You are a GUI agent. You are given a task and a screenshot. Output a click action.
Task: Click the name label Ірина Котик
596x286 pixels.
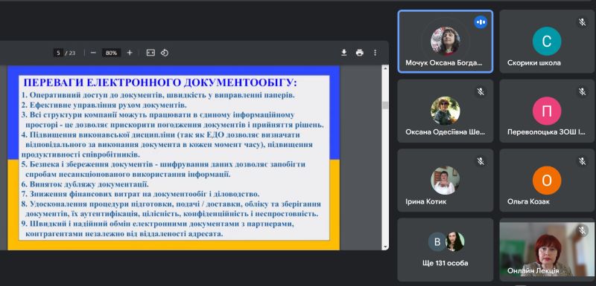tap(425, 201)
